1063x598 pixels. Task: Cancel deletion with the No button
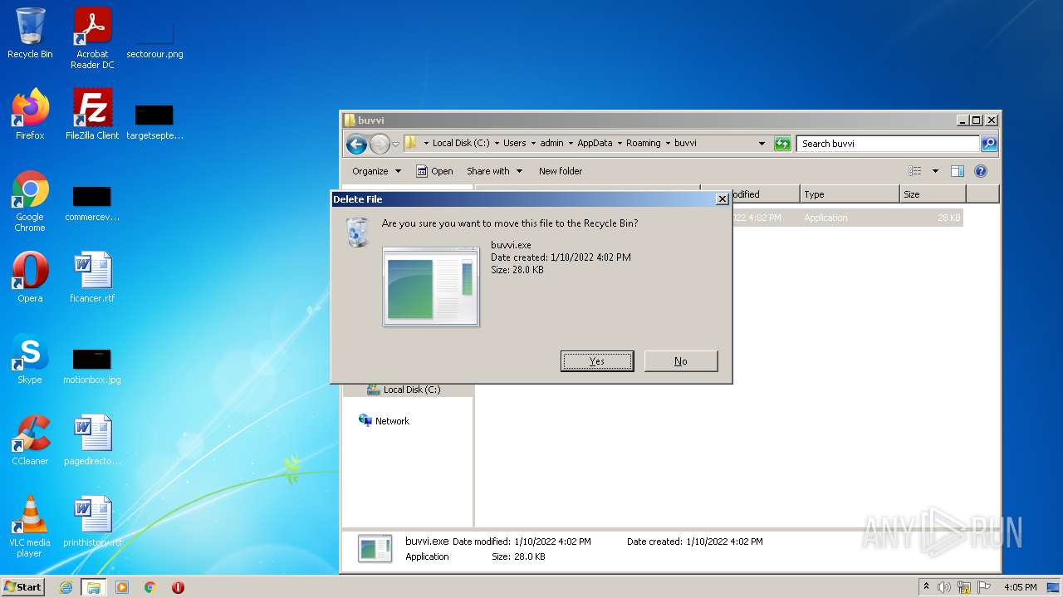pyautogui.click(x=681, y=361)
